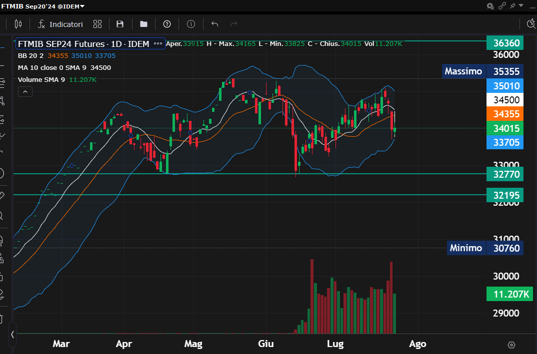Click the save chart floppy disk icon
This screenshot has height=354, width=537.
click(120, 24)
